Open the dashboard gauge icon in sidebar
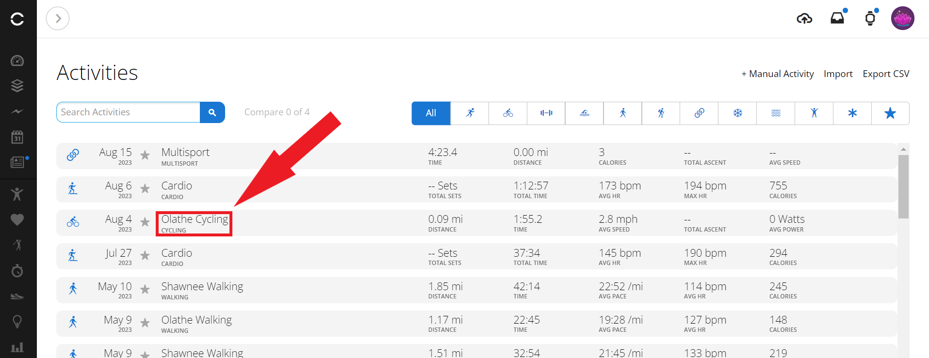Screen dimensions: 929x358 coord(17,61)
